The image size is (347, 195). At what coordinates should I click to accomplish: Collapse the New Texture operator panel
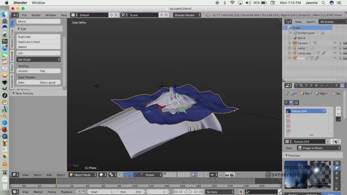(x=14, y=93)
